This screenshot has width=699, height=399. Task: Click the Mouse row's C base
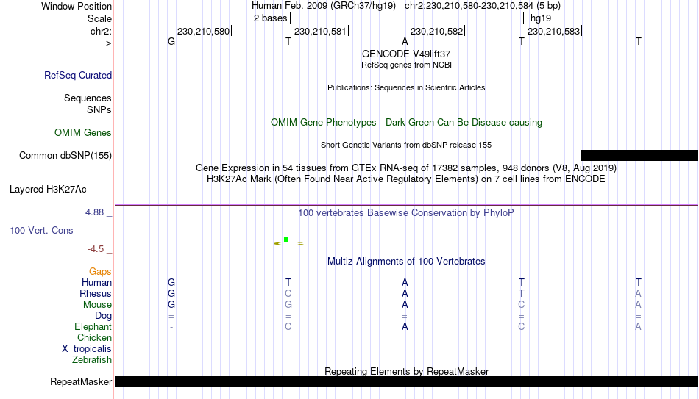(x=521, y=305)
